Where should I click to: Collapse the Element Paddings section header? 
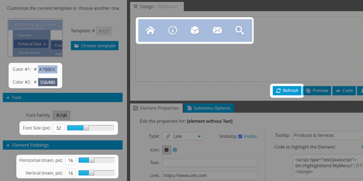click(63, 145)
